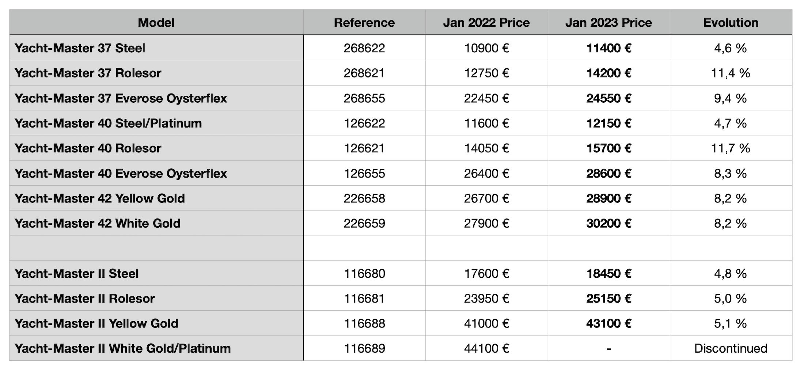
Task: Click reference cell 268621
Action: pyautogui.click(x=364, y=73)
